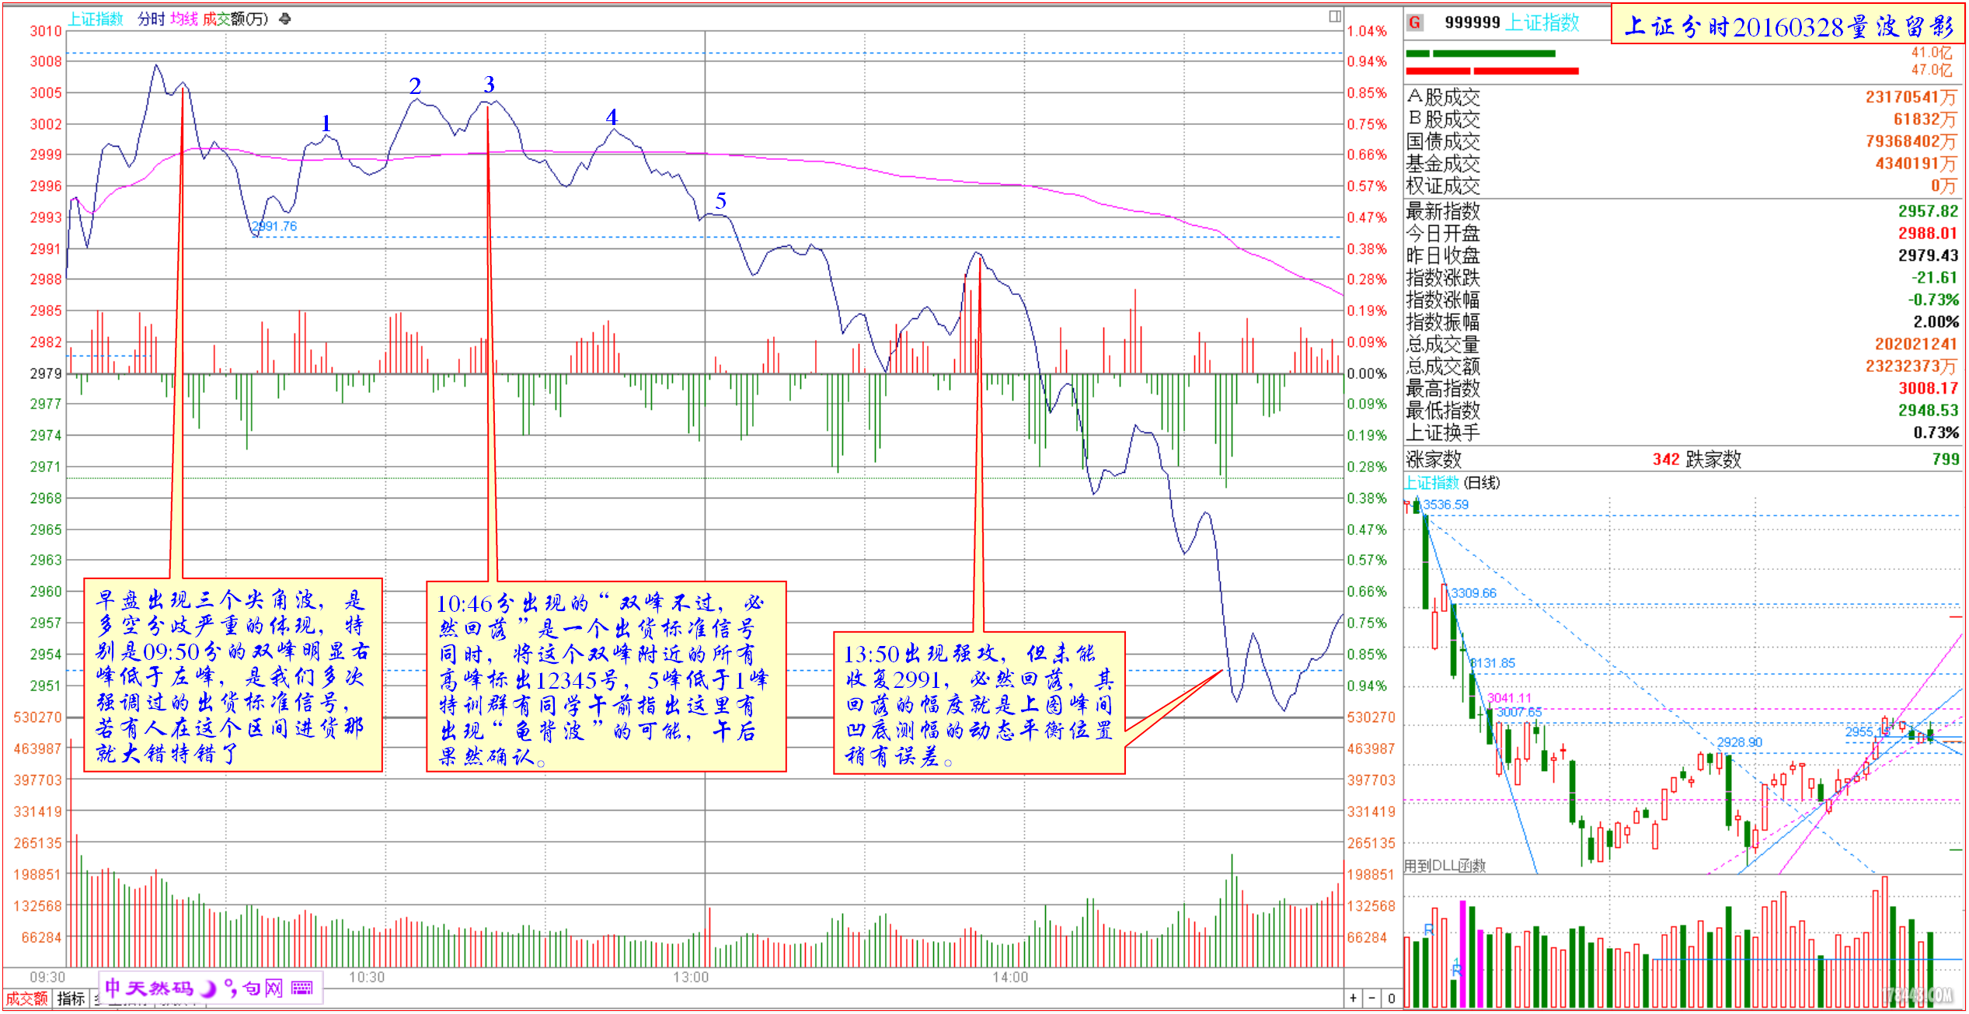Click the 均线 legend label in the chart header
This screenshot has width=1969, height=1014.
184,19
